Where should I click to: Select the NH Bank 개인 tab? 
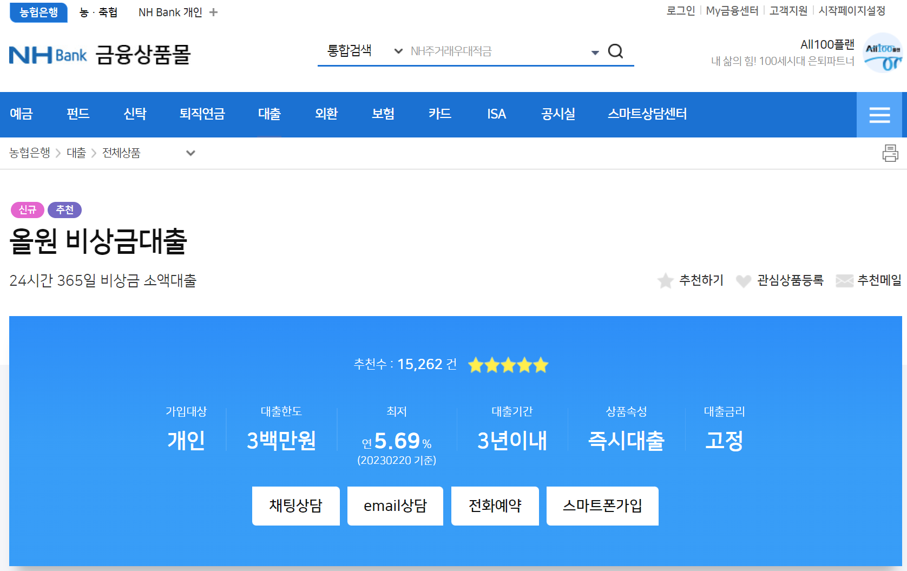[170, 12]
